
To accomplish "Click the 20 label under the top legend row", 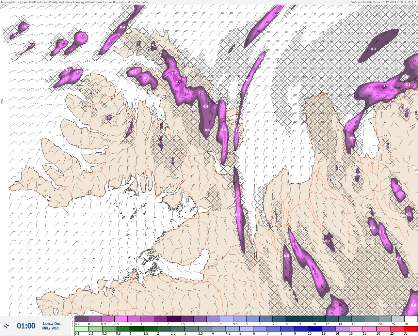I will coord(380,324).
